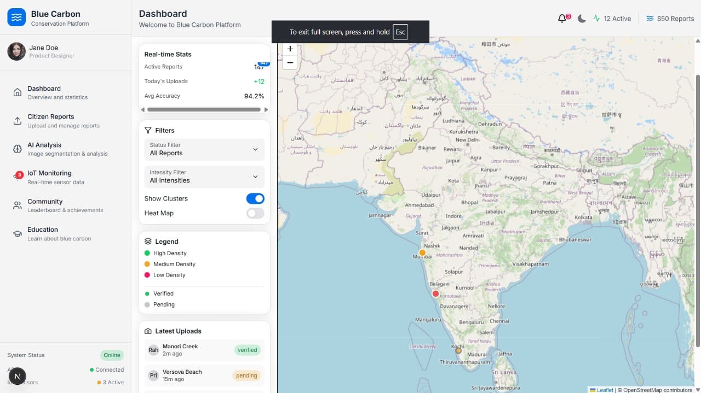The image size is (701, 393).
Task: Click the 850 Reports indicator
Action: (670, 19)
